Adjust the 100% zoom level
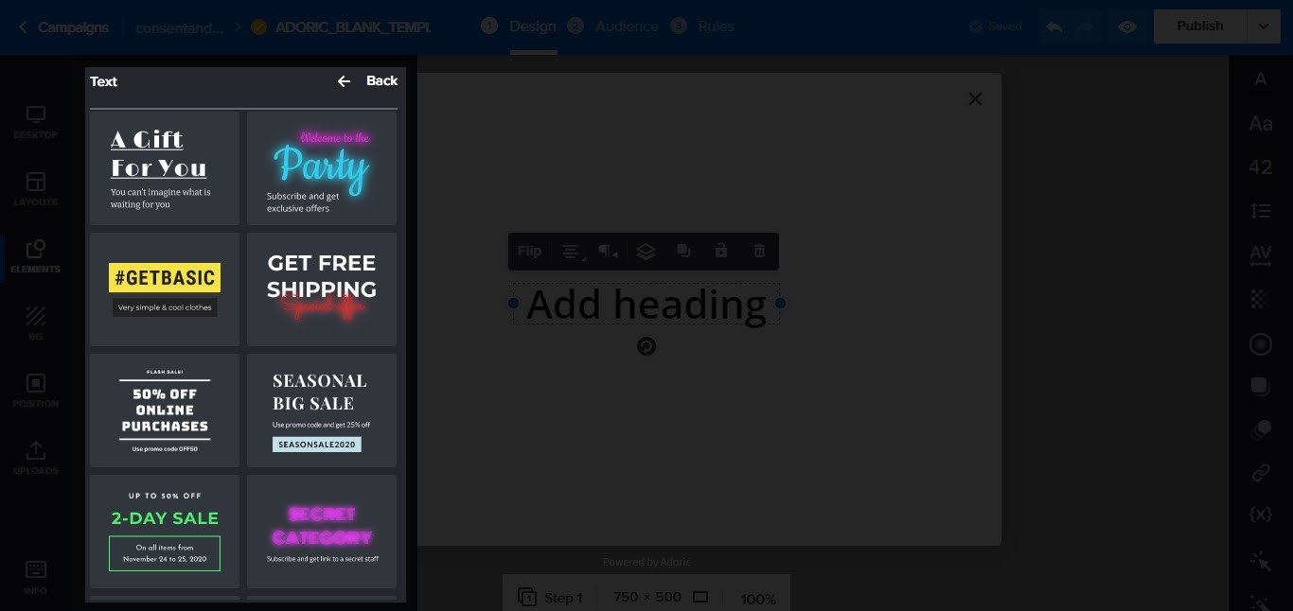The height and width of the screenshot is (611, 1293). click(x=758, y=599)
